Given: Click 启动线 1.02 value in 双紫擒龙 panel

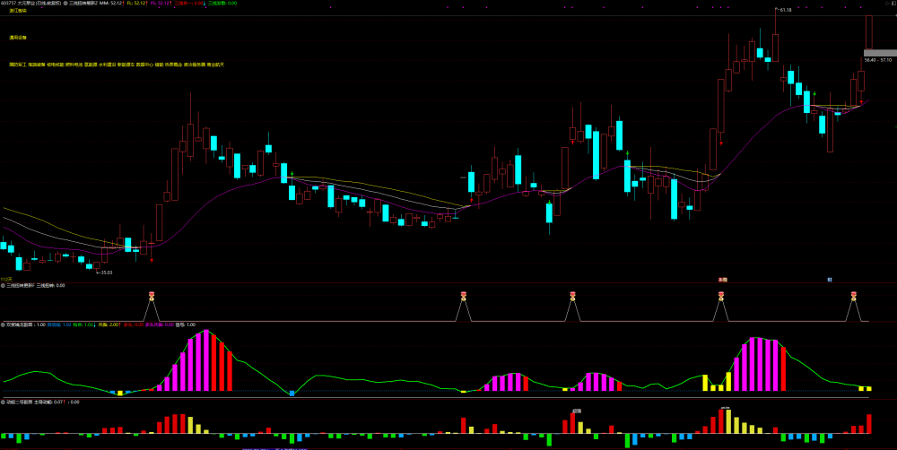Looking at the screenshot, I should coord(59,325).
